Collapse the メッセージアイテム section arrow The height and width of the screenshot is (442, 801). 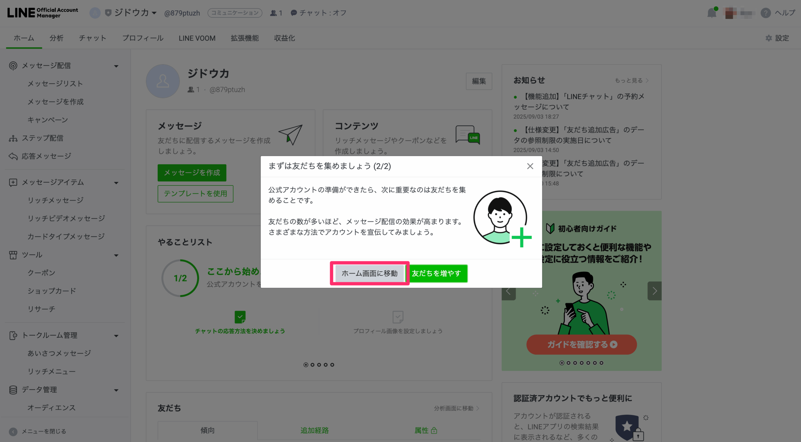116,183
